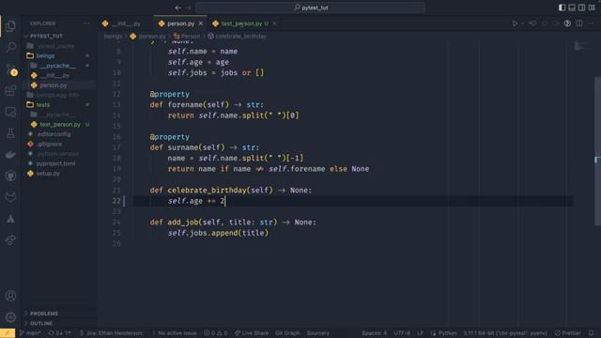The width and height of the screenshot is (601, 338).
Task: Open Customize Layout icon
Action: [592, 8]
